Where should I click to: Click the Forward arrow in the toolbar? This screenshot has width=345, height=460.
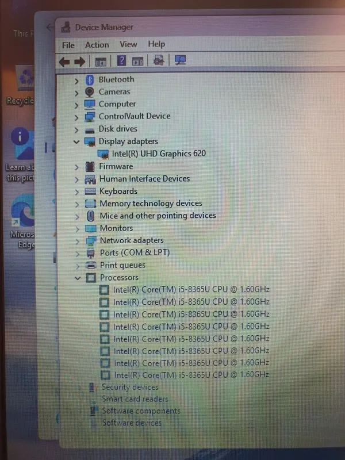[80, 62]
